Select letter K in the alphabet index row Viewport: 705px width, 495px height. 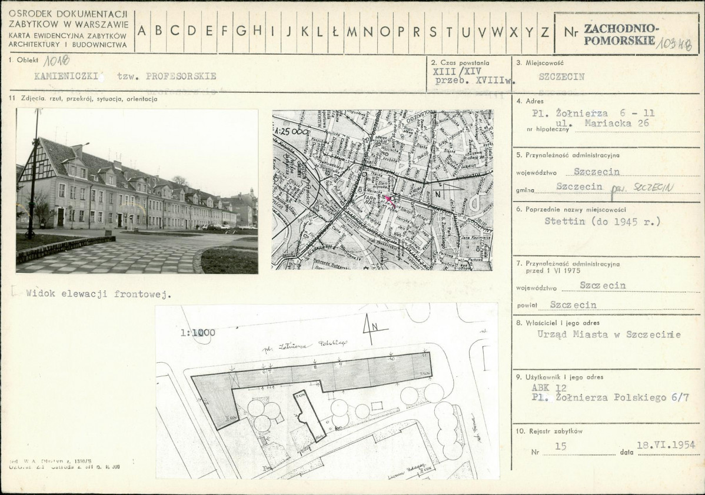coord(305,31)
